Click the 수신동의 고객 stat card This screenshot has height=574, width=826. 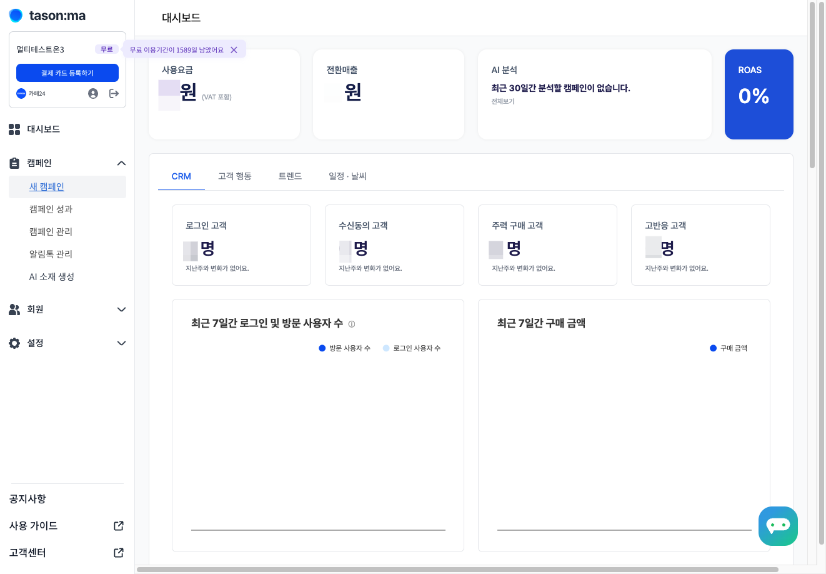(394, 245)
